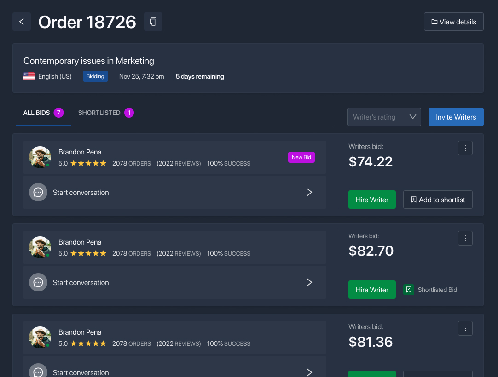This screenshot has width=498, height=377.
Task: Open more options for the $82.70 bid
Action: click(465, 238)
